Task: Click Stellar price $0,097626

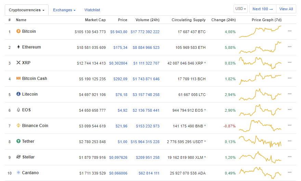Action: (118, 158)
